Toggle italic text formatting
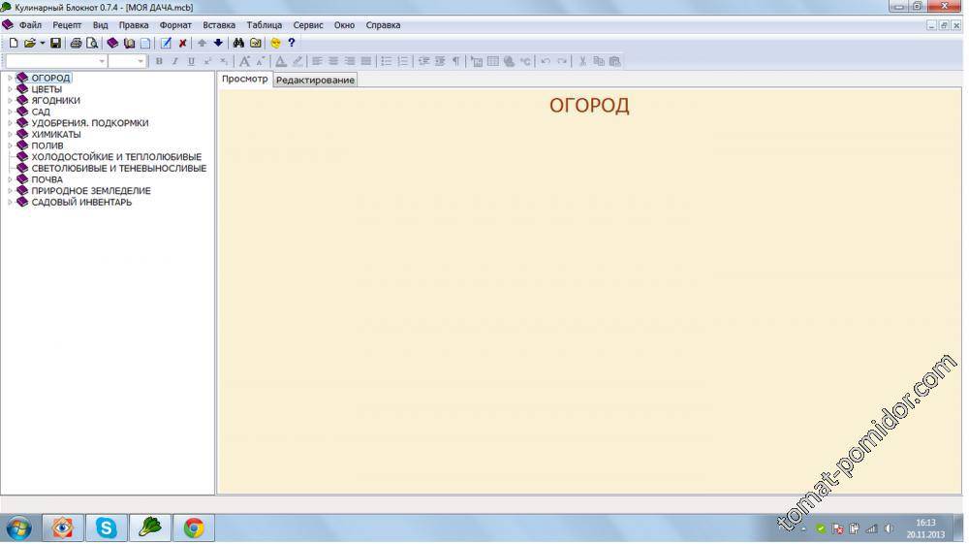 [x=174, y=61]
